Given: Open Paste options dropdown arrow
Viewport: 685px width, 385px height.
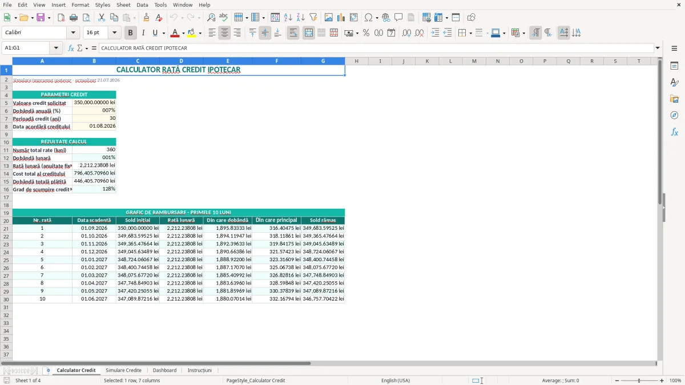Looking at the screenshot, I should [x=134, y=18].
